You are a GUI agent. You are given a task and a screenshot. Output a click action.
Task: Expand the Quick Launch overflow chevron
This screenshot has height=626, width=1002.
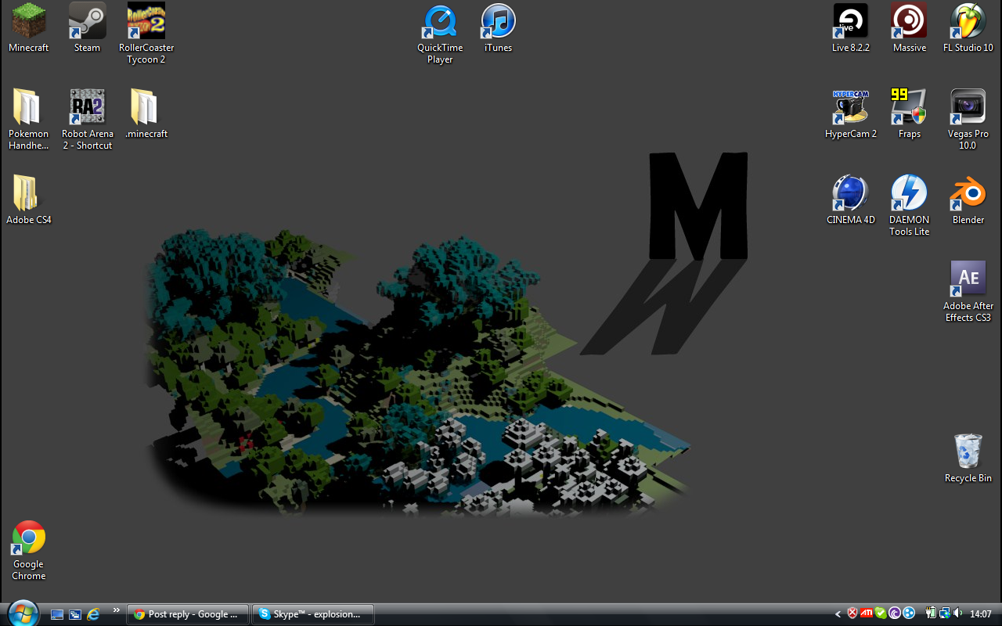[x=117, y=610]
